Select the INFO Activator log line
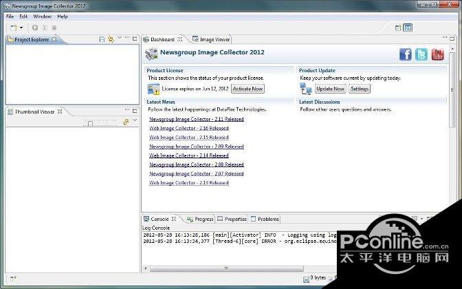 tap(239, 235)
